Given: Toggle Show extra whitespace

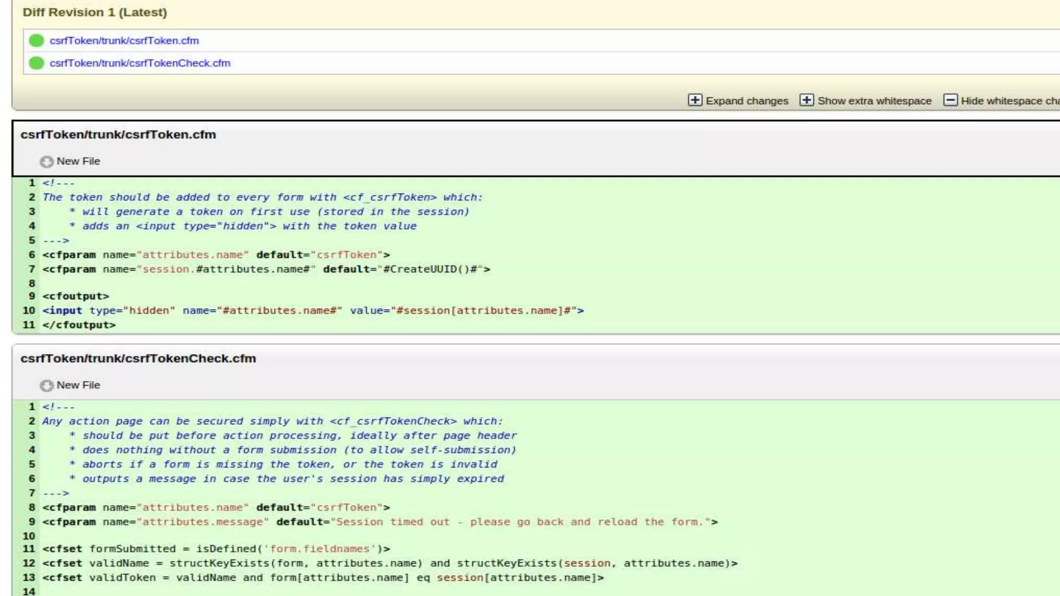Looking at the screenshot, I should tap(806, 100).
